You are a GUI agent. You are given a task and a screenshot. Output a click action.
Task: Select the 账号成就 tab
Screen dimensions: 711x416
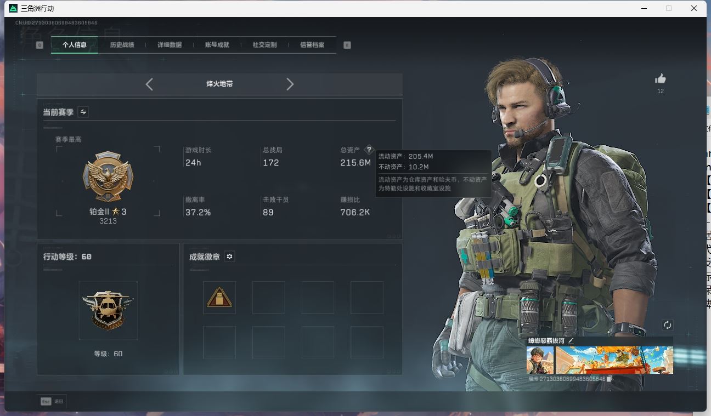pyautogui.click(x=217, y=45)
